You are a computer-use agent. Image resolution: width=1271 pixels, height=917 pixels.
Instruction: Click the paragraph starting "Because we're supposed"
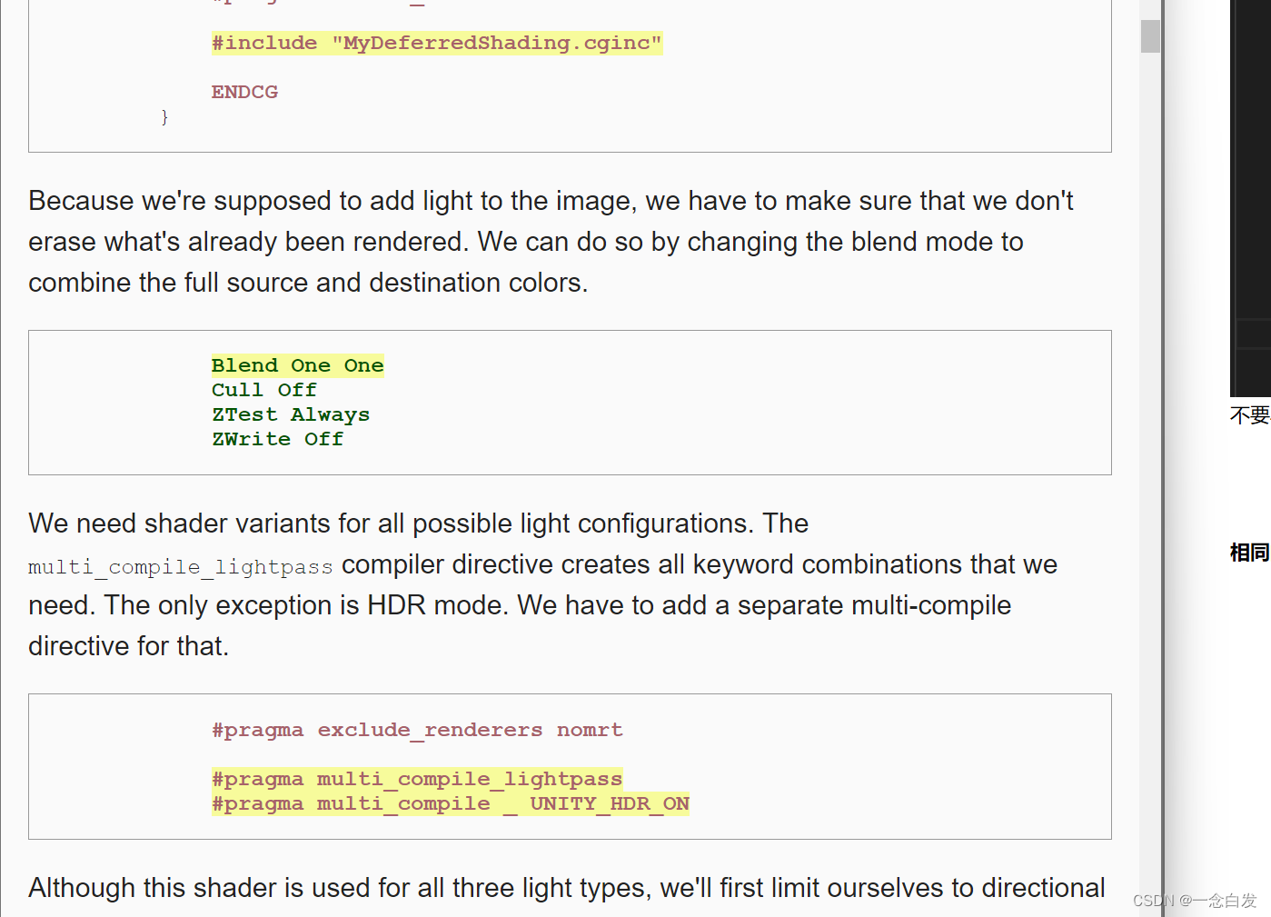coord(550,242)
